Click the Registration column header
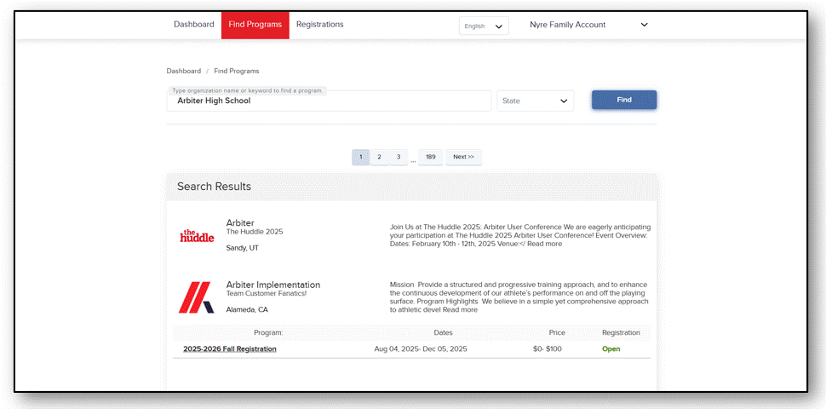This screenshot has width=826, height=409. tap(621, 332)
